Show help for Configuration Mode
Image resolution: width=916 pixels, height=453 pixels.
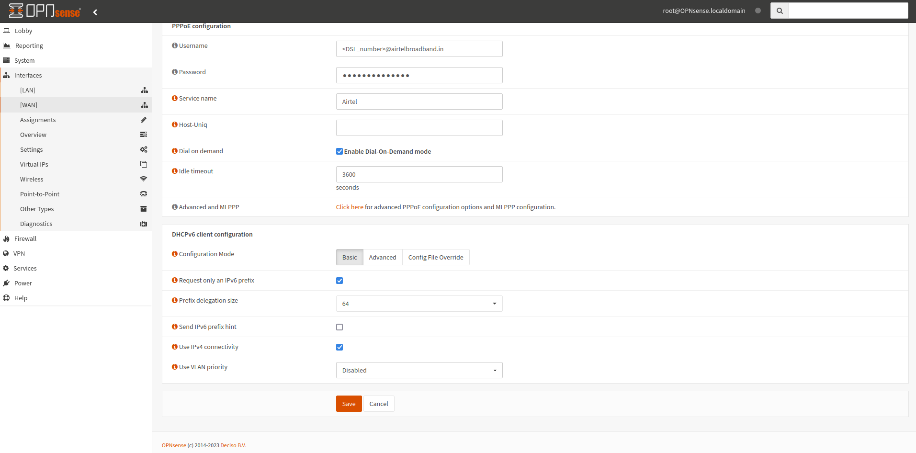coord(175,254)
